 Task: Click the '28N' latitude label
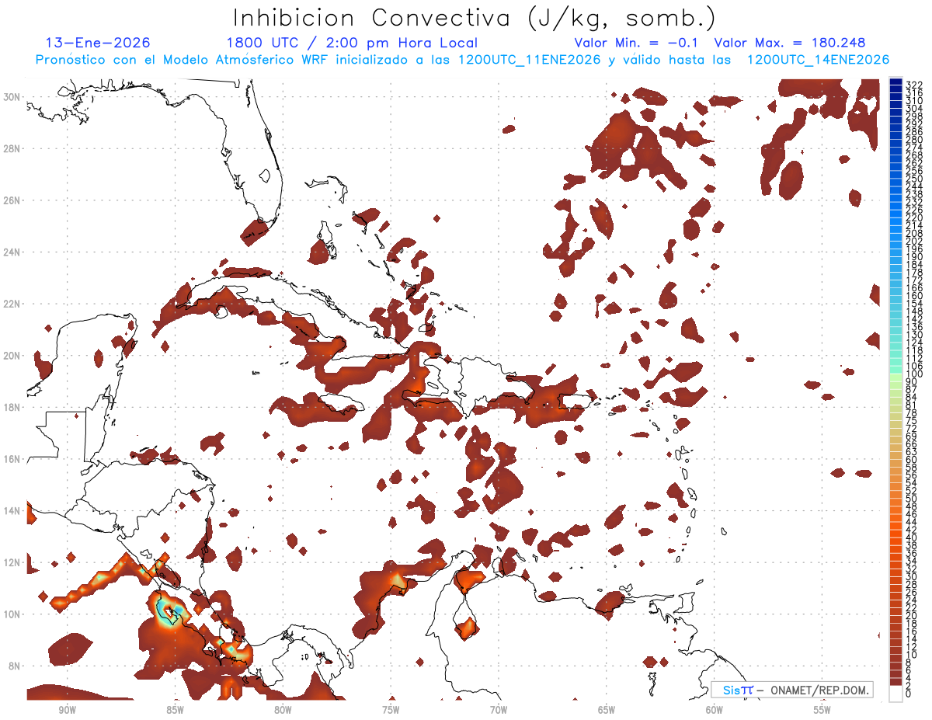click(x=12, y=148)
